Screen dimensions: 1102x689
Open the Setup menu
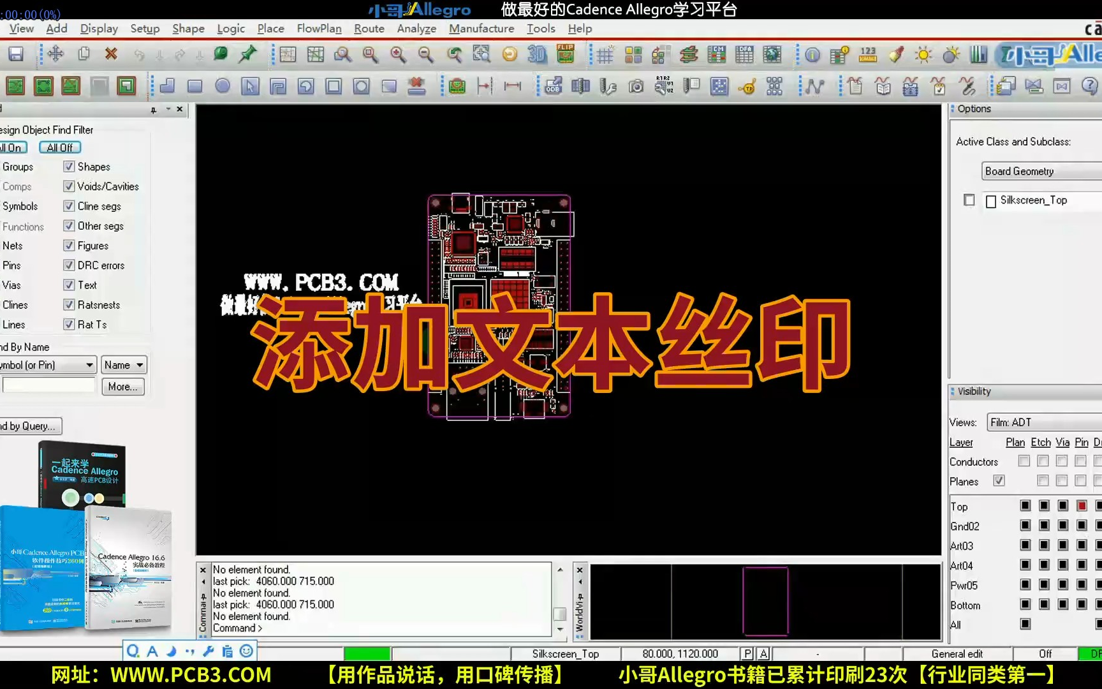click(x=145, y=29)
